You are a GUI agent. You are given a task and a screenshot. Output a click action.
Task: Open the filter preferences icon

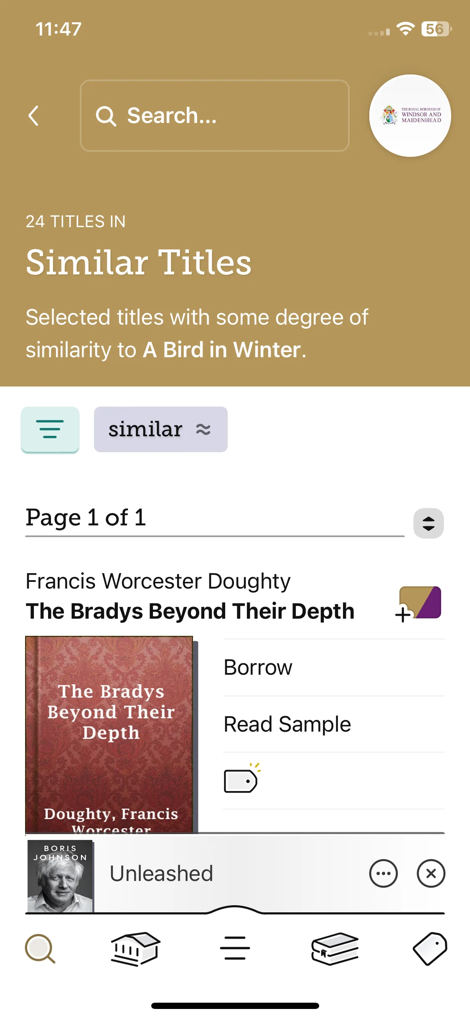(x=50, y=429)
